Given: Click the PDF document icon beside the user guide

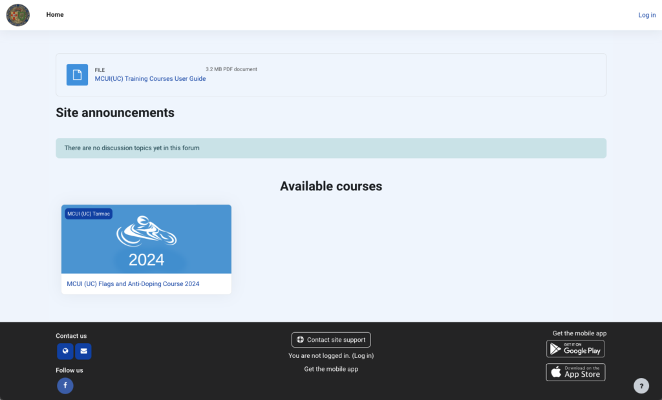Looking at the screenshot, I should pos(77,74).
